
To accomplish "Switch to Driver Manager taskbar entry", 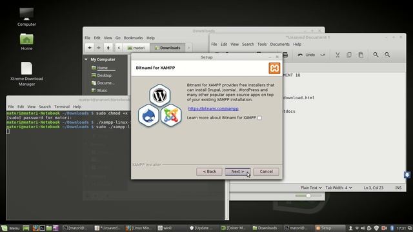I will [x=234, y=228].
